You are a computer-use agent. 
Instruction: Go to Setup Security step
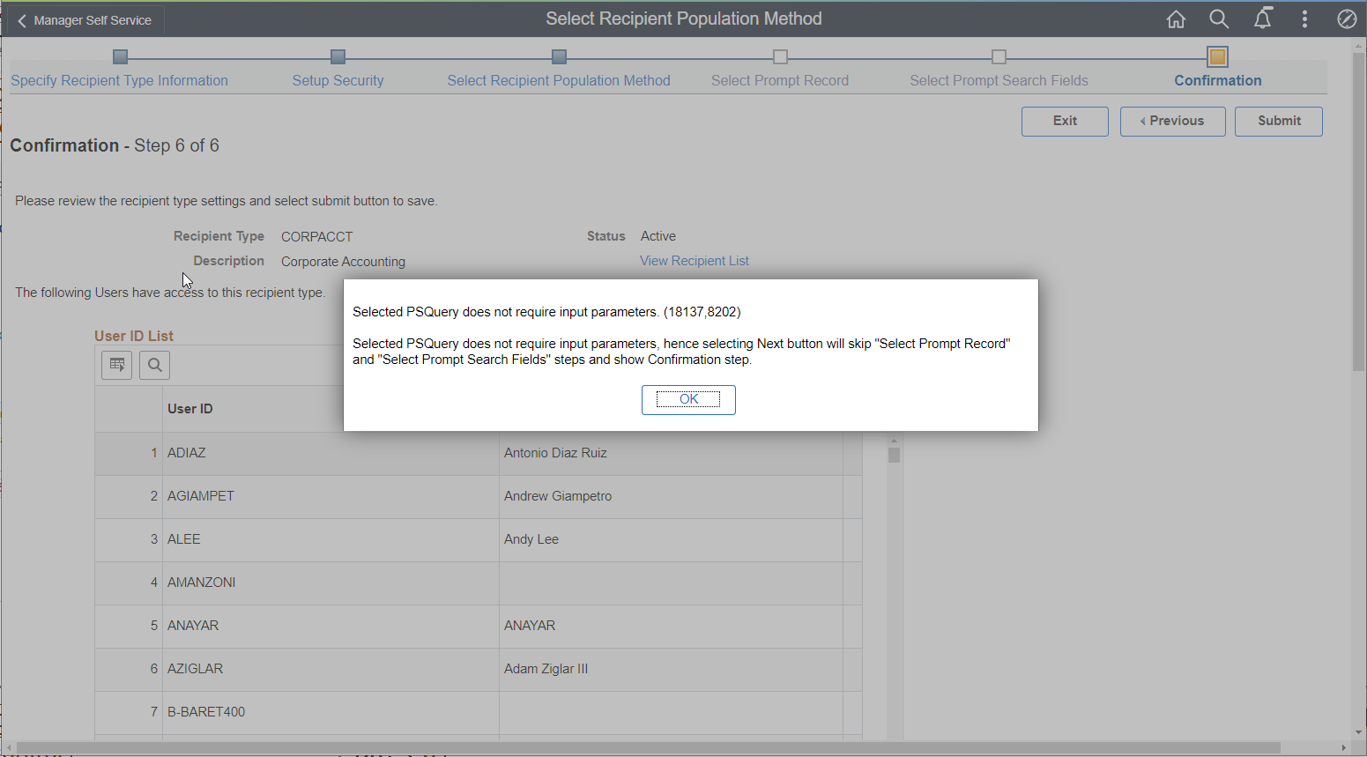[x=338, y=80]
